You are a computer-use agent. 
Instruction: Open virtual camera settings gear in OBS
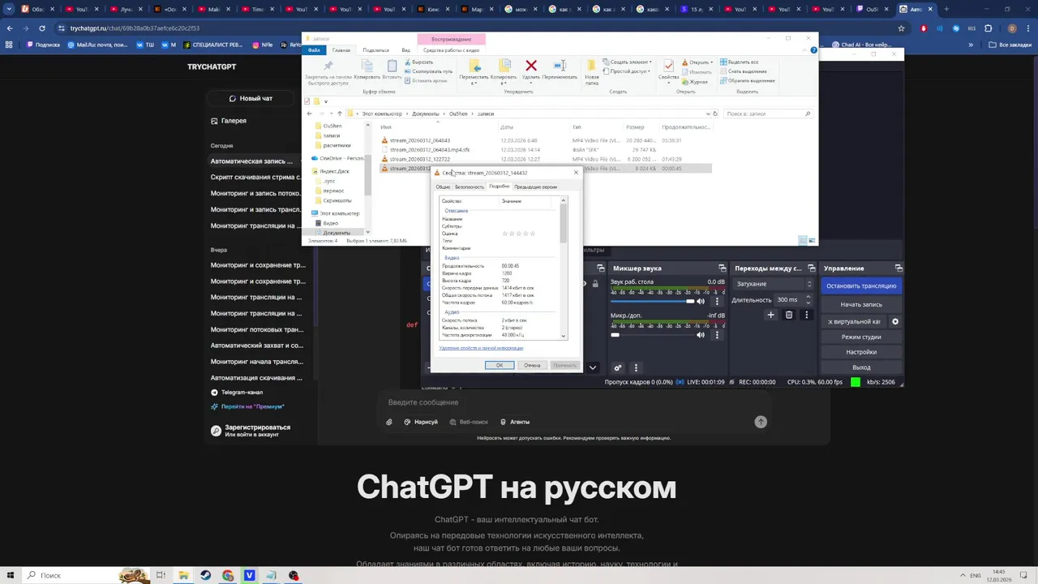pyautogui.click(x=895, y=321)
